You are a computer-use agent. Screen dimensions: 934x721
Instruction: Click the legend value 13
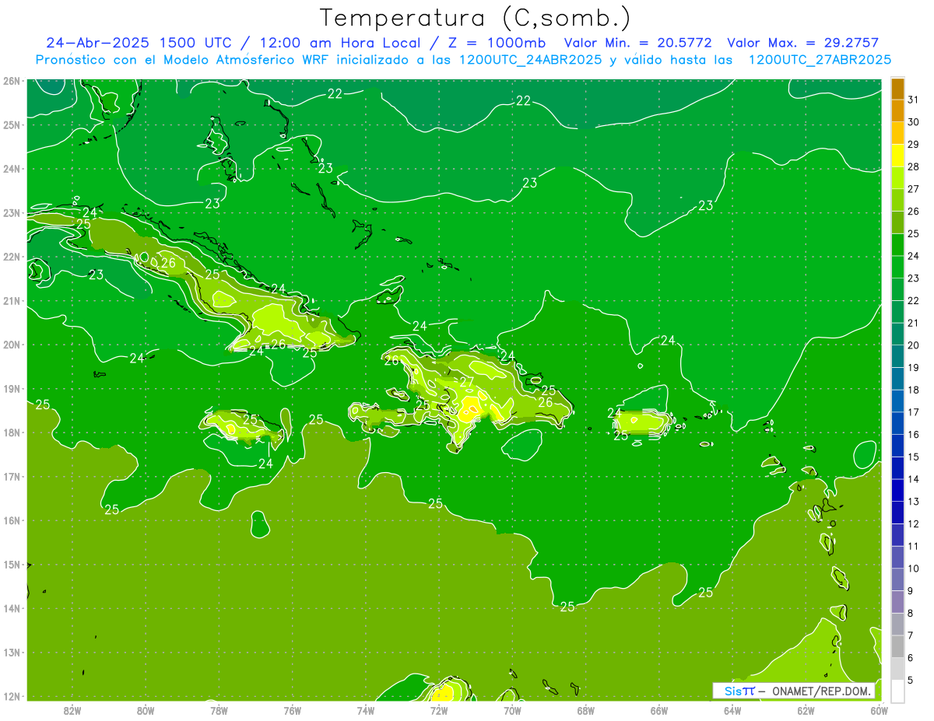pos(913,501)
